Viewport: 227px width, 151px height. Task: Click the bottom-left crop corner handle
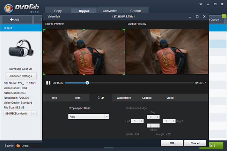coord(44,74)
